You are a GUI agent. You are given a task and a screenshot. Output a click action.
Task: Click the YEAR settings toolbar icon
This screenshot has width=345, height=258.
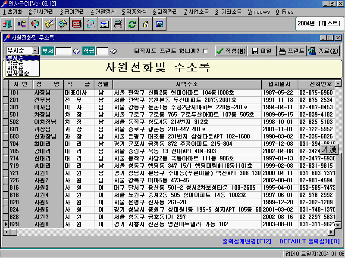point(91,24)
